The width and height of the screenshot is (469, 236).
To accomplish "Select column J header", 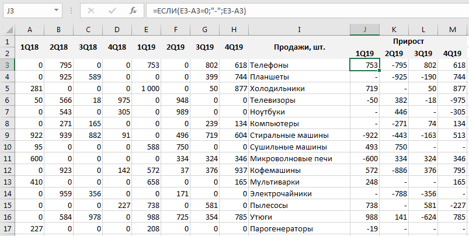I will coord(364,30).
